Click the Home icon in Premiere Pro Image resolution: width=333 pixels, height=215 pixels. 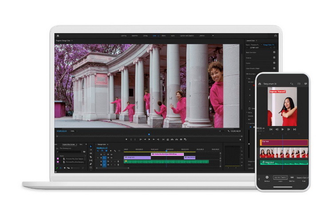point(58,36)
